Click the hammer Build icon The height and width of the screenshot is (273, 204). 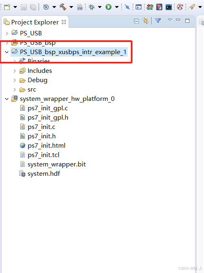tap(63, 7)
